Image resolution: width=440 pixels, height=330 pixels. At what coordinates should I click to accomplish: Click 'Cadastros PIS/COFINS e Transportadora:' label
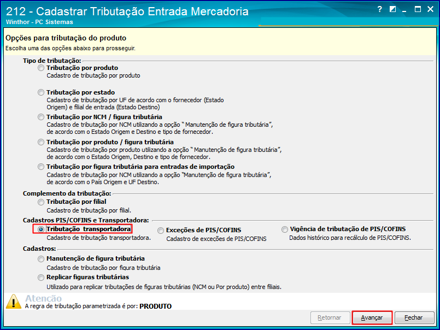click(x=86, y=220)
